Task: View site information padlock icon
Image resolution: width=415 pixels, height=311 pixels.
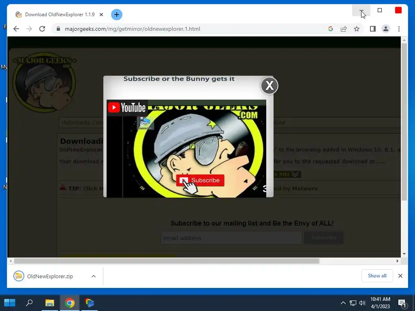Action: 58,29
